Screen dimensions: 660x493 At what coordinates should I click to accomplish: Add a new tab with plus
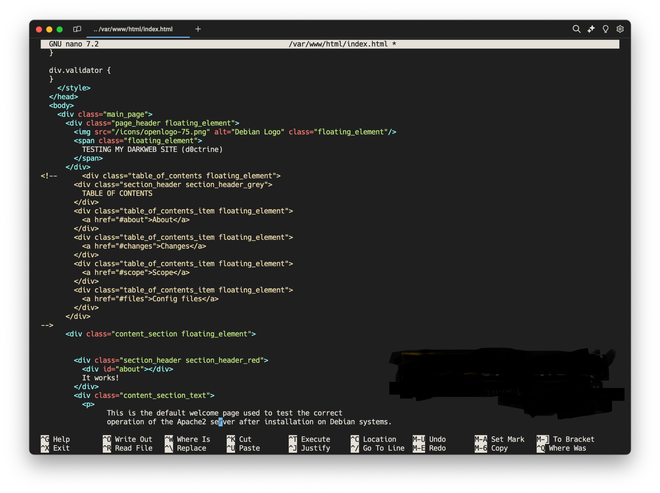(x=198, y=29)
